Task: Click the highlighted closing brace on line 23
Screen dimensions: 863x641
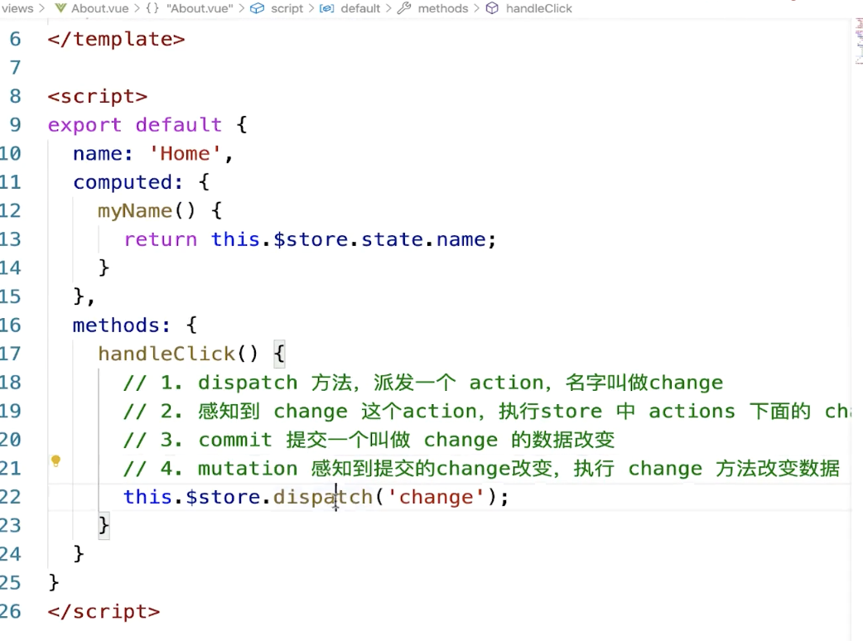Action: 104,525
